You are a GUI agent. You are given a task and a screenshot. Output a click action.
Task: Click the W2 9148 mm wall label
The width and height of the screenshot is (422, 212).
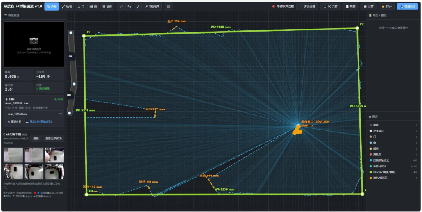point(220,27)
